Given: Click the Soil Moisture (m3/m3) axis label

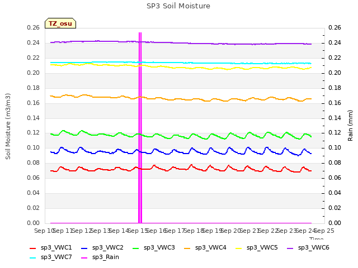Looking at the screenshot, I should (8, 126).
